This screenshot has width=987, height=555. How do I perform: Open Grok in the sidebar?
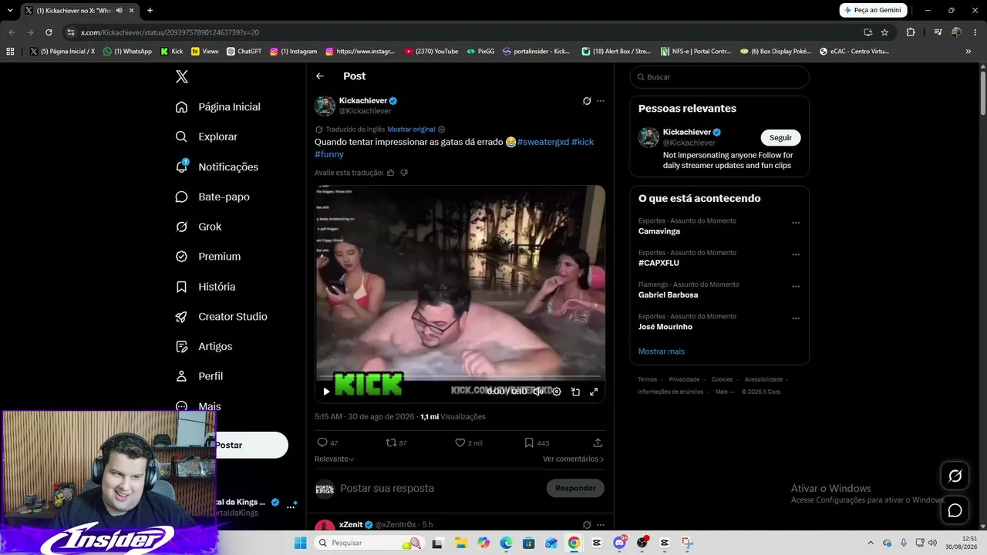pyautogui.click(x=198, y=227)
